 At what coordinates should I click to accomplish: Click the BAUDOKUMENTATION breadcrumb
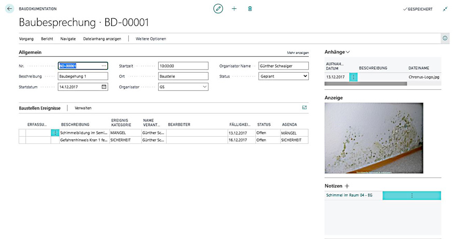37,9
